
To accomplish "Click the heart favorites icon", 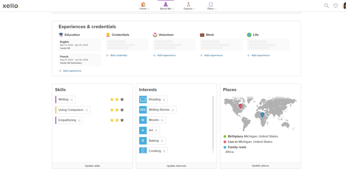I will (x=336, y=6).
